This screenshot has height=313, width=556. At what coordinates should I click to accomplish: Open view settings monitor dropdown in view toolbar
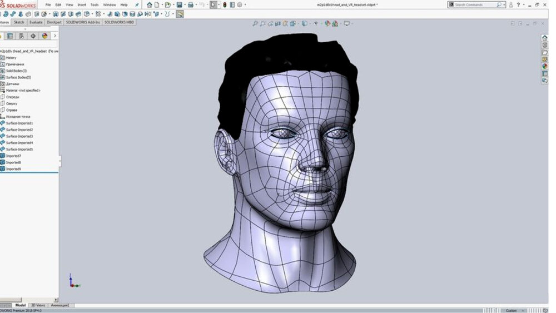click(347, 23)
